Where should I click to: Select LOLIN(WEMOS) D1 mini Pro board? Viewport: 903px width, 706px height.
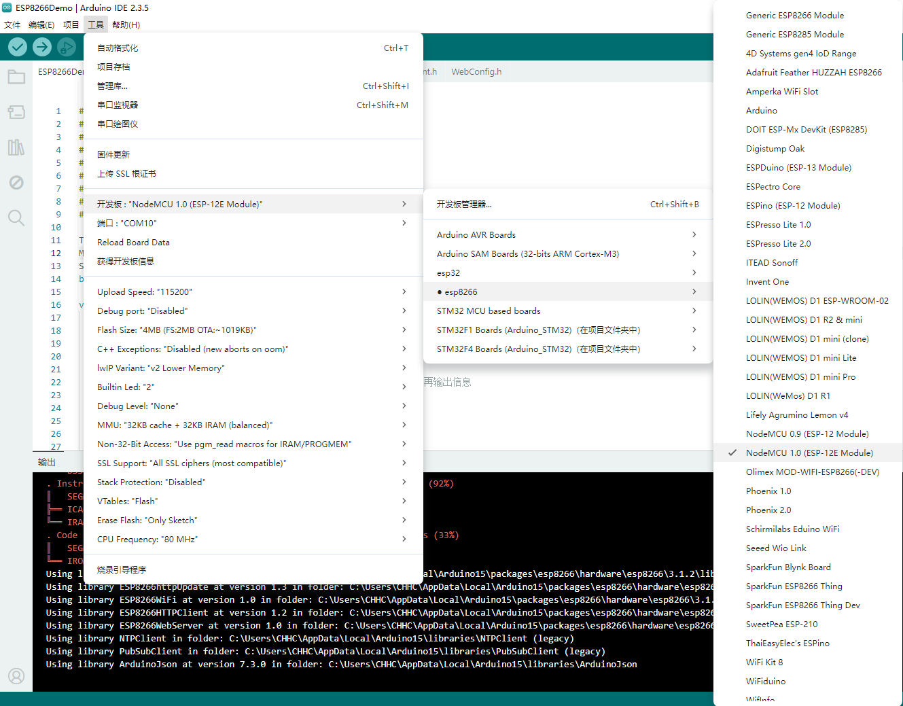(x=808, y=376)
